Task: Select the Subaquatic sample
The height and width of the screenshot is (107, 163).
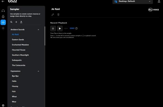Action: pos(17,60)
